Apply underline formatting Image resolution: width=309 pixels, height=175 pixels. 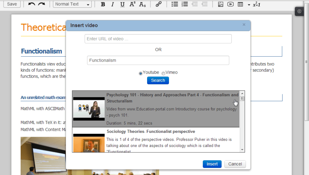(x=122, y=4)
